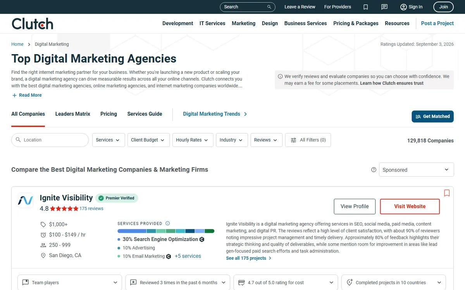
Task: Switch to Pricing tab
Action: [108, 114]
